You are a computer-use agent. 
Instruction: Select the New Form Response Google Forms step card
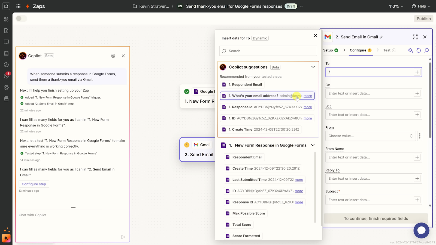[x=197, y=96]
